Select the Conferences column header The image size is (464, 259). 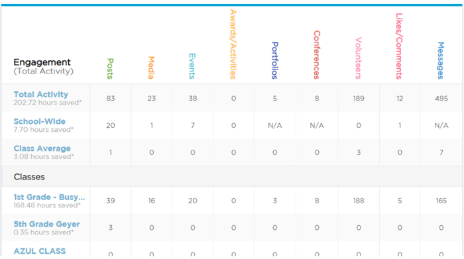(x=317, y=55)
